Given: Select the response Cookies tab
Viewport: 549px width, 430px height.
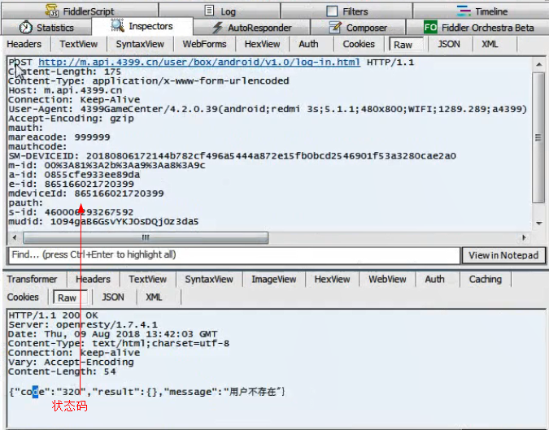Looking at the screenshot, I should coord(23,297).
